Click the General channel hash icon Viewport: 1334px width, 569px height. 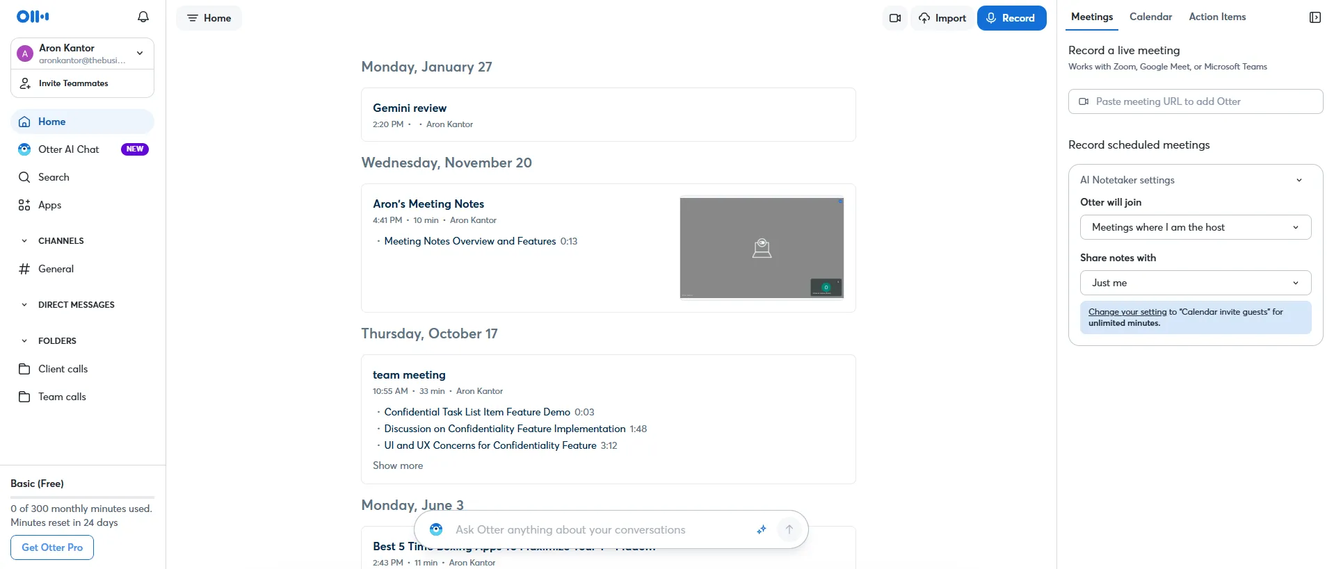(x=24, y=269)
